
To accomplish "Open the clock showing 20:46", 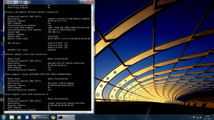I will point(208,116).
